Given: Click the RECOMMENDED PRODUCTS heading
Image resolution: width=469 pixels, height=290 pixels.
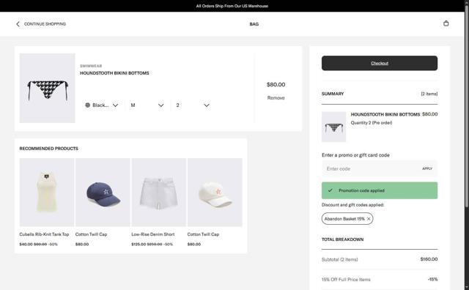Looking at the screenshot, I should pyautogui.click(x=49, y=149).
